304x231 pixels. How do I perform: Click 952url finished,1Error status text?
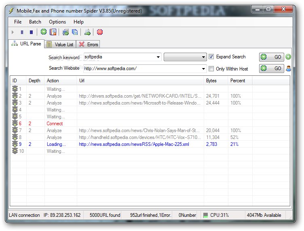pyautogui.click(x=150, y=215)
